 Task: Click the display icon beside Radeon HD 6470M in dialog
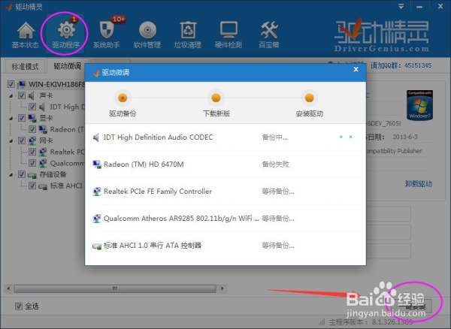[97, 164]
